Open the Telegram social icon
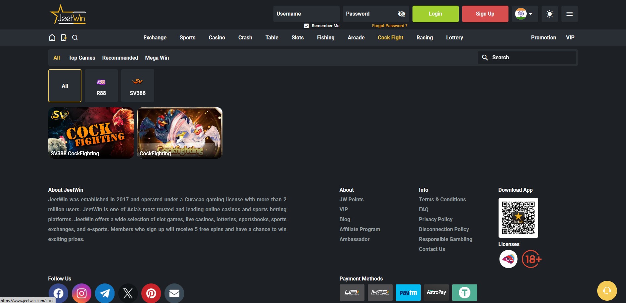 [x=105, y=293]
